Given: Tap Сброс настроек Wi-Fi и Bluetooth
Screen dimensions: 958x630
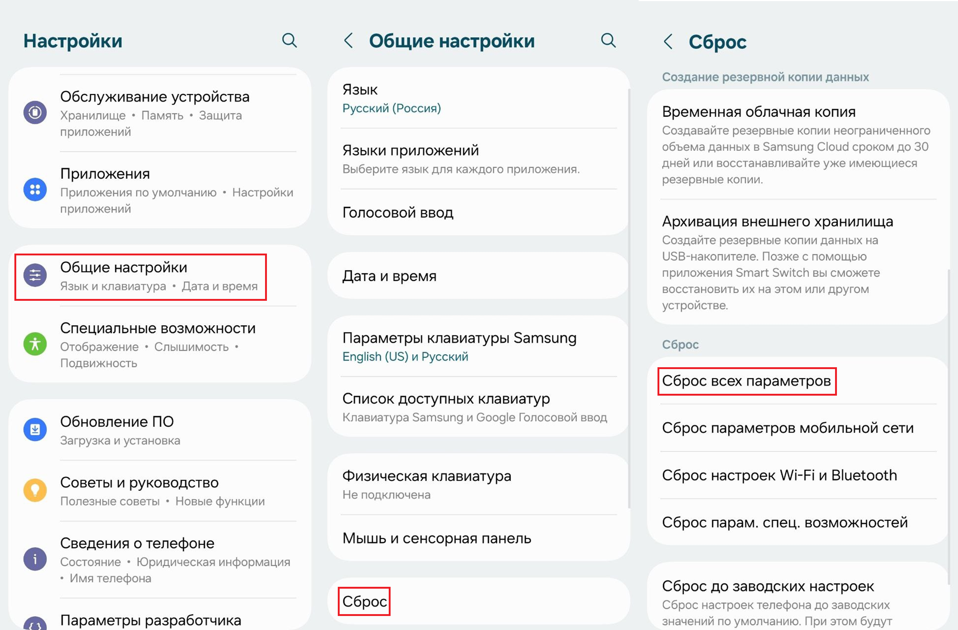Looking at the screenshot, I should click(779, 475).
